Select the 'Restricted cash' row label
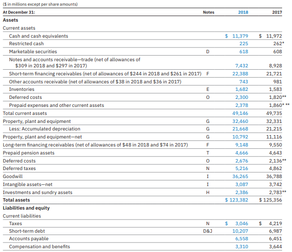The height and width of the screenshot is (252, 292). point(26,44)
